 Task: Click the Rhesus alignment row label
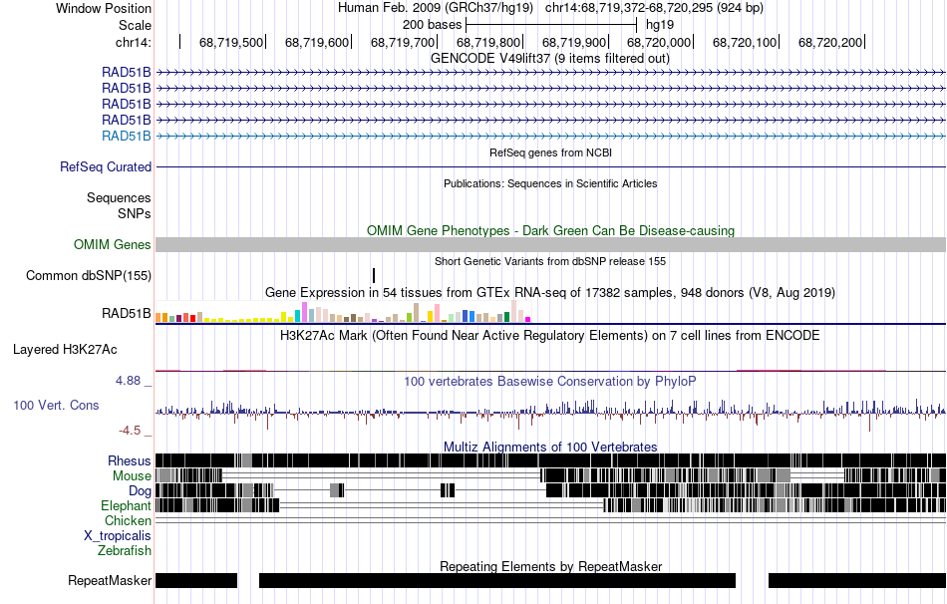pyautogui.click(x=130, y=460)
